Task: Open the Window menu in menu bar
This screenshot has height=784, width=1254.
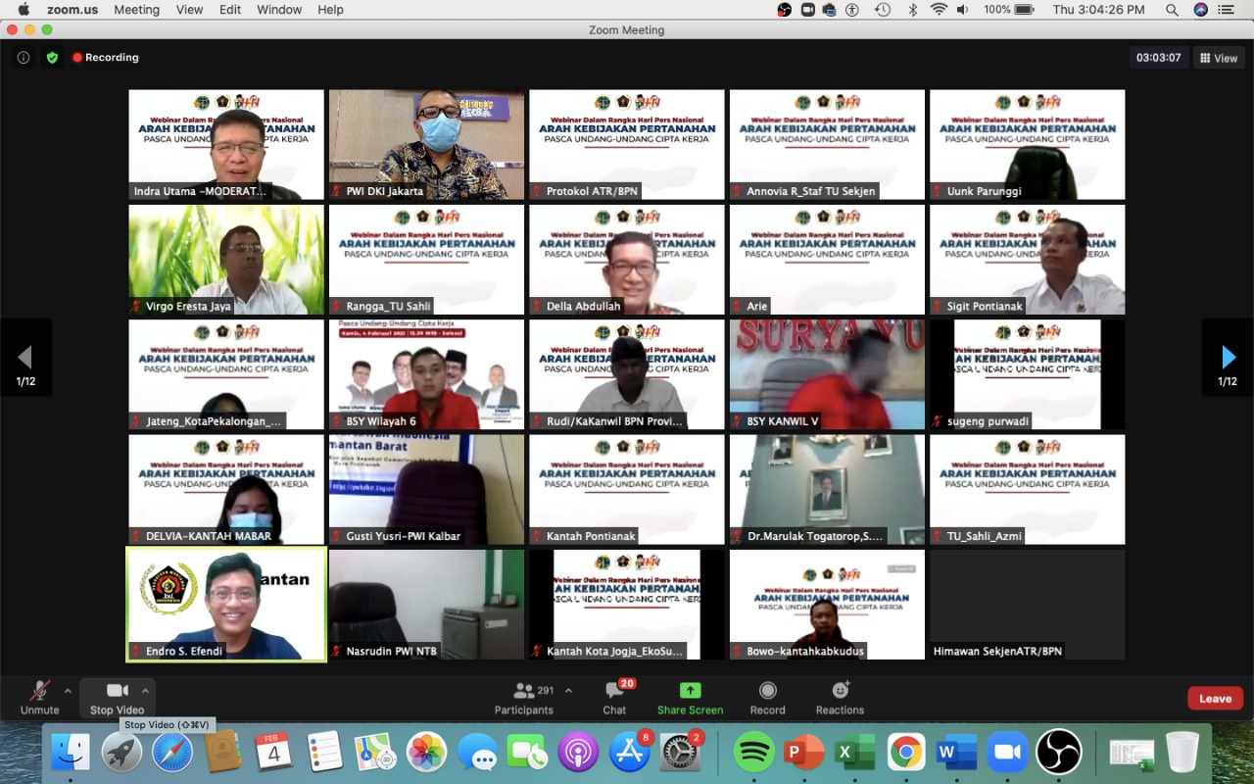Action: click(279, 10)
